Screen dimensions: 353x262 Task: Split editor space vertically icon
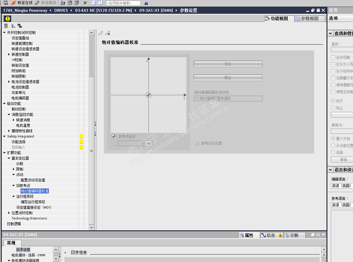pos(100,3)
